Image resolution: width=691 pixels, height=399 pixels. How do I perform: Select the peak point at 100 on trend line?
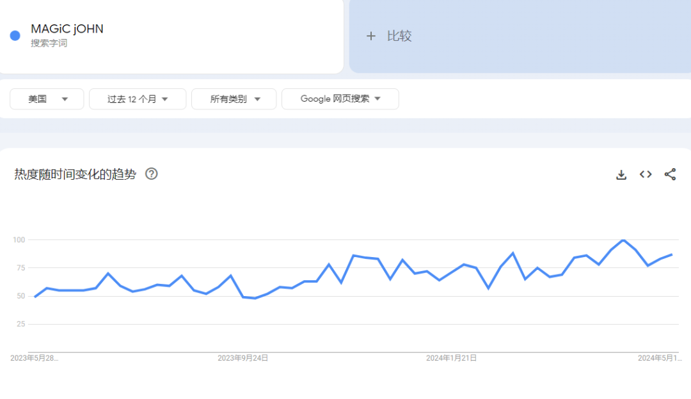coord(623,240)
